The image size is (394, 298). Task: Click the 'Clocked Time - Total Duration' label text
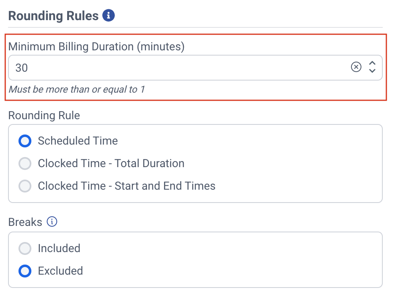click(x=111, y=163)
